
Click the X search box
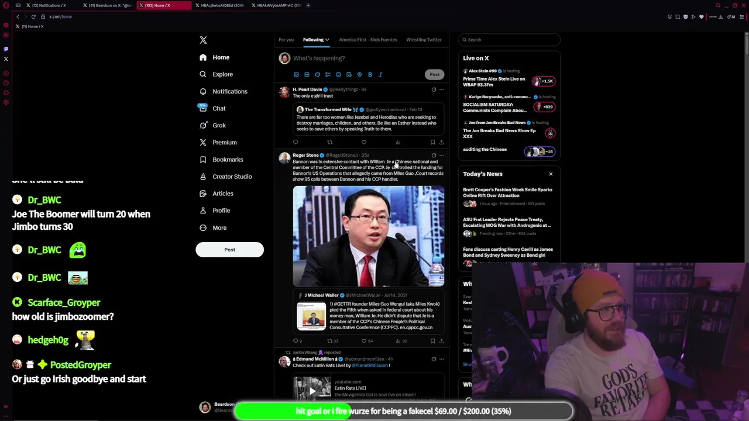[509, 40]
